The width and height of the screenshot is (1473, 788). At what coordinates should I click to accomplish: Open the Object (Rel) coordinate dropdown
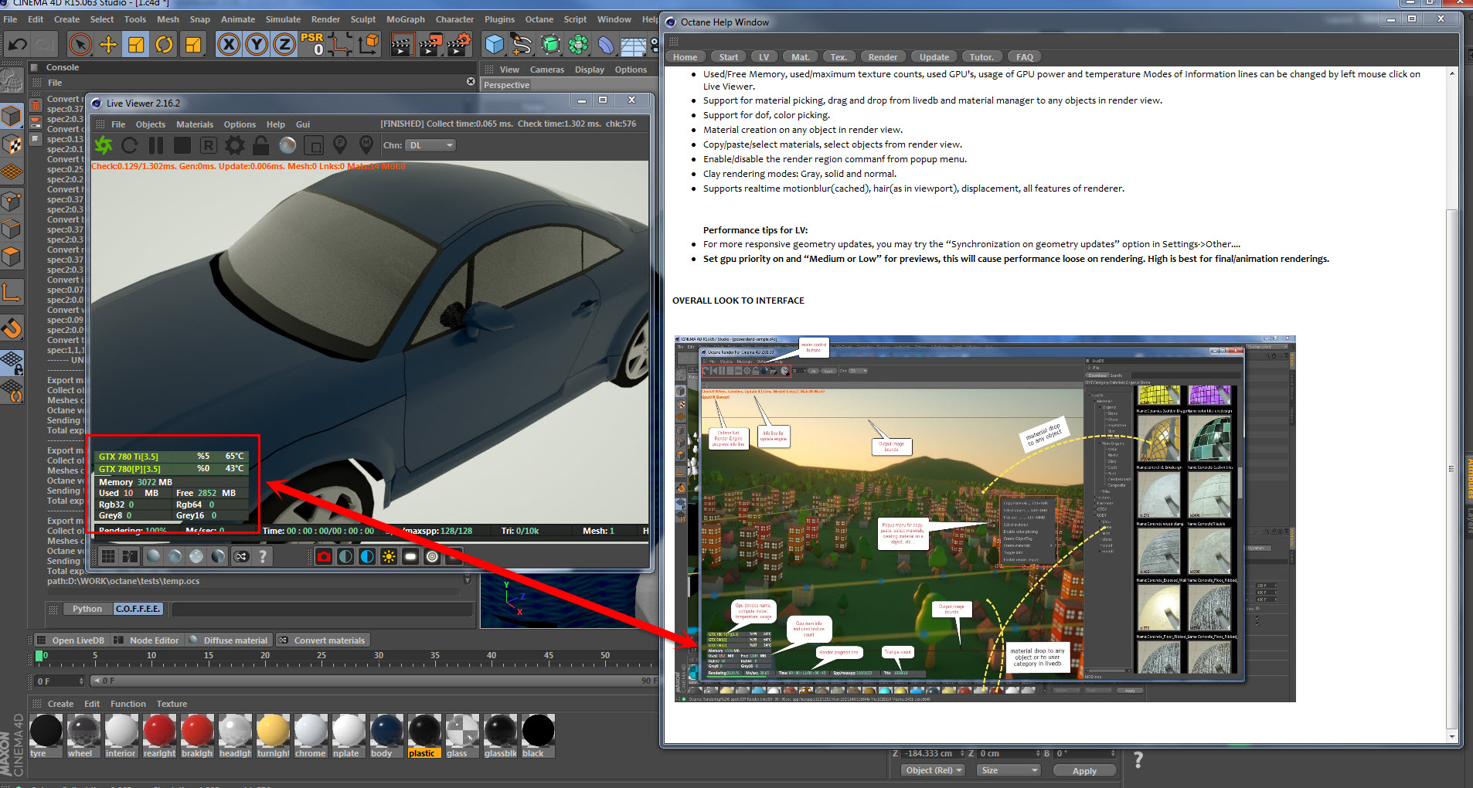point(934,770)
